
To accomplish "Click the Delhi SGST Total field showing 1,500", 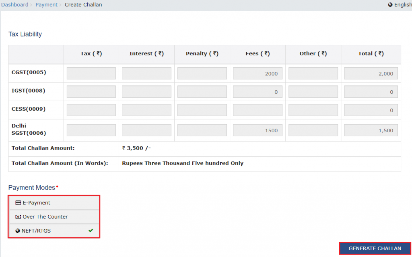I will click(x=371, y=130).
